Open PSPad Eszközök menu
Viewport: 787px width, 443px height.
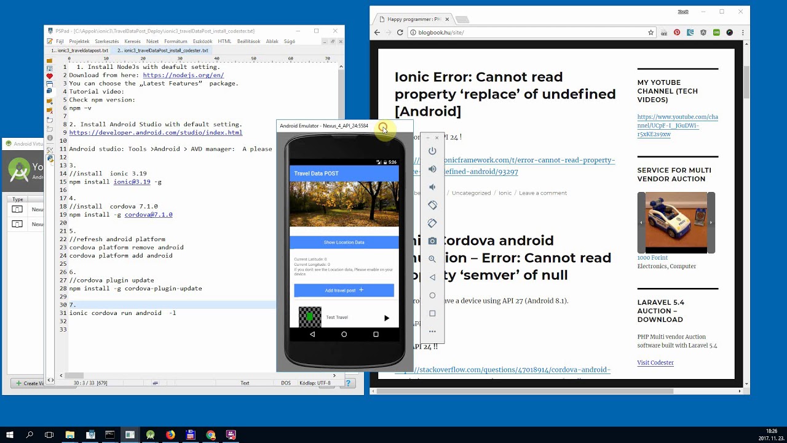(x=203, y=41)
